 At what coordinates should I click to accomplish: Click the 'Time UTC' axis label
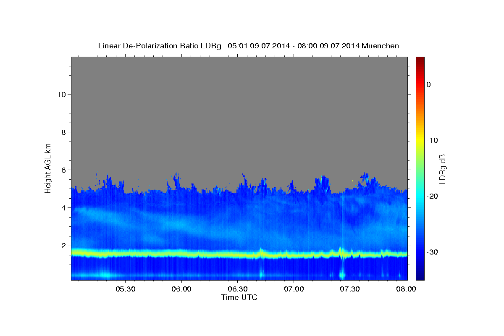point(239,297)
